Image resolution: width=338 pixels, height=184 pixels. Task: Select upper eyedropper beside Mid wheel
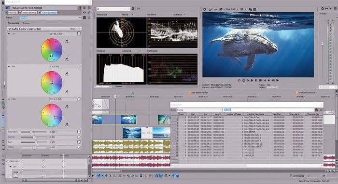click(67, 74)
